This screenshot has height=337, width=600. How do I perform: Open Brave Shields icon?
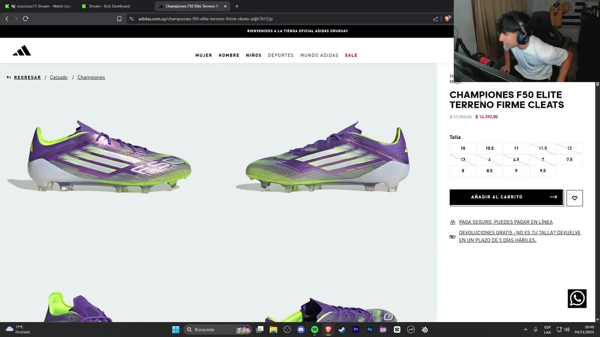447,19
